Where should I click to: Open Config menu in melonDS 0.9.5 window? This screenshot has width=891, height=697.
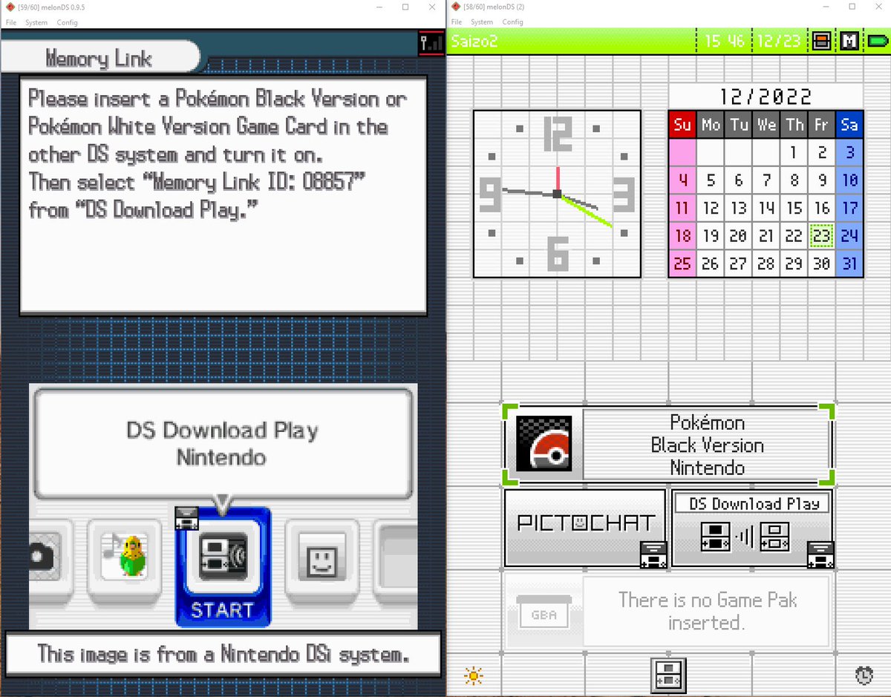click(x=67, y=22)
